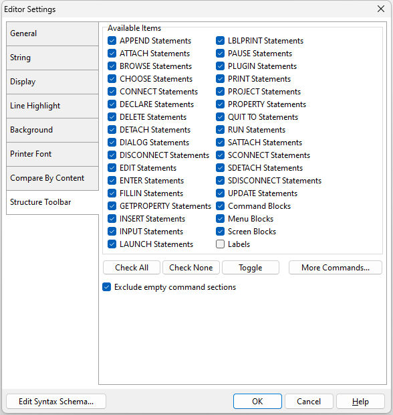393x415 pixels.
Task: Toggle QUIT TO Statements checkbox
Action: [220, 117]
